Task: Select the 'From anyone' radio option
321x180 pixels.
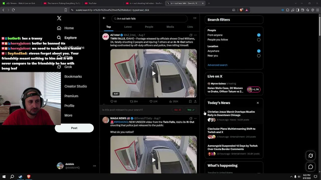Action: [259, 35]
